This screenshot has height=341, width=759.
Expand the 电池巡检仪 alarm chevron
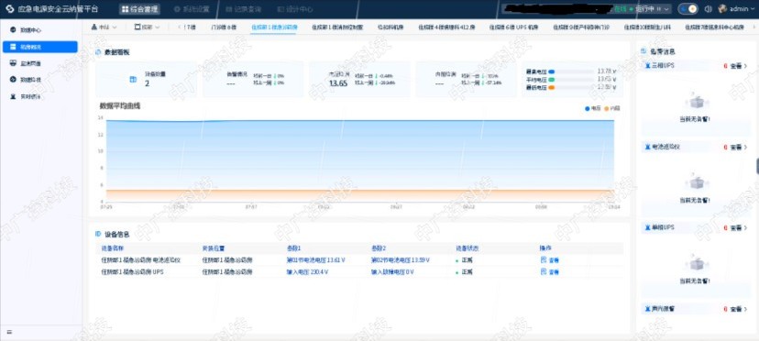[746, 147]
